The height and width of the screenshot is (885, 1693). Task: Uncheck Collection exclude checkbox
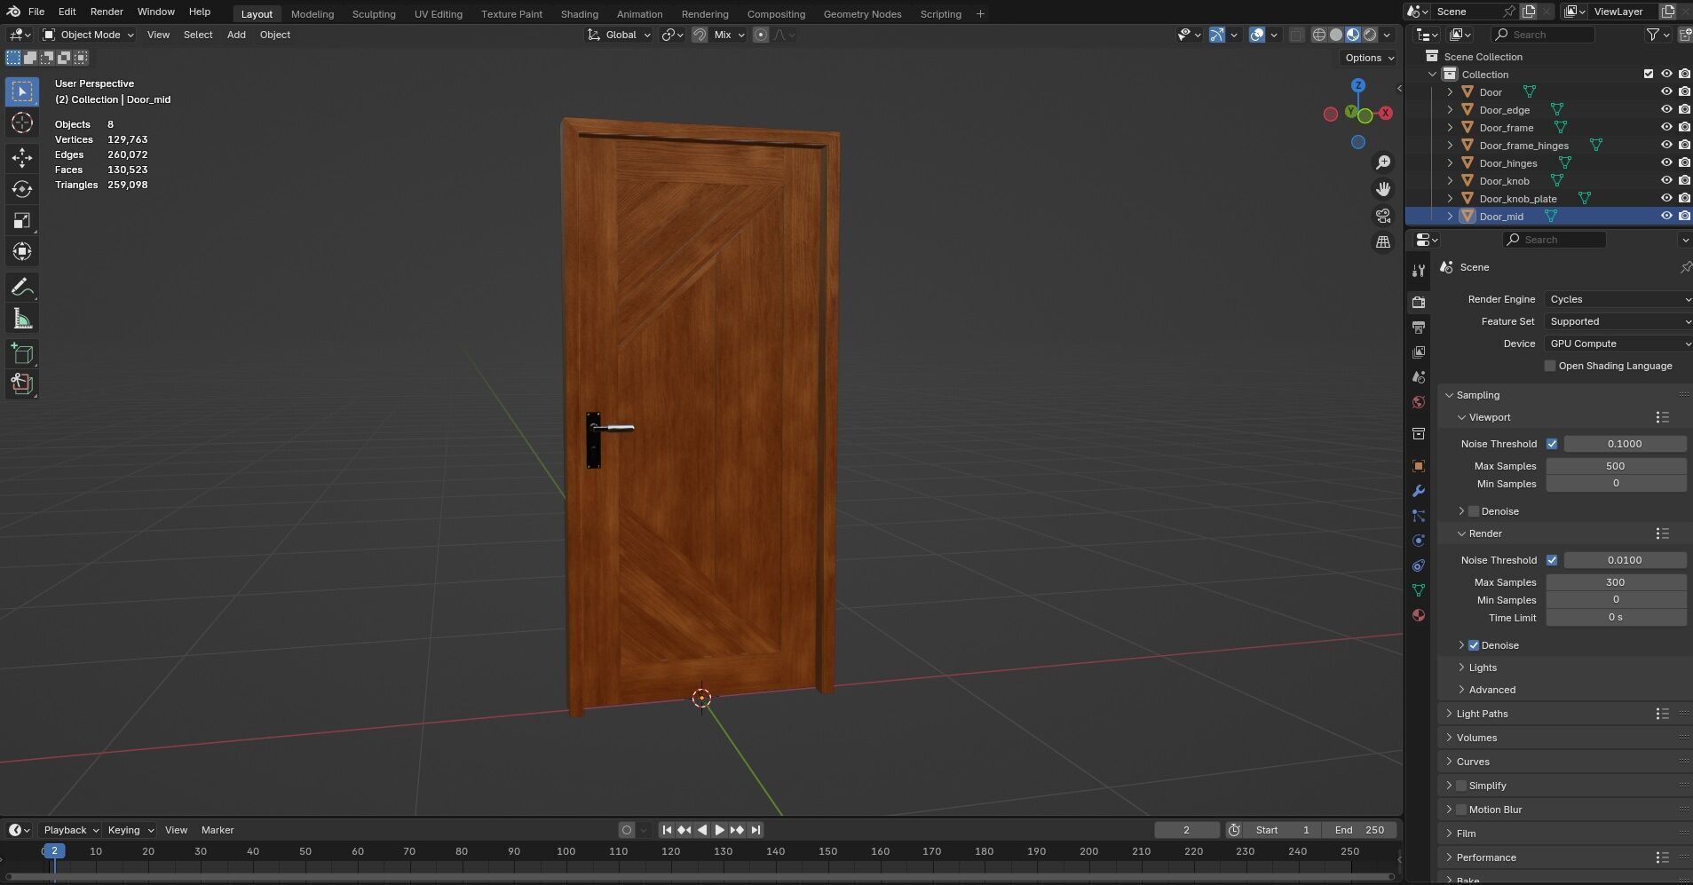[1649, 74]
